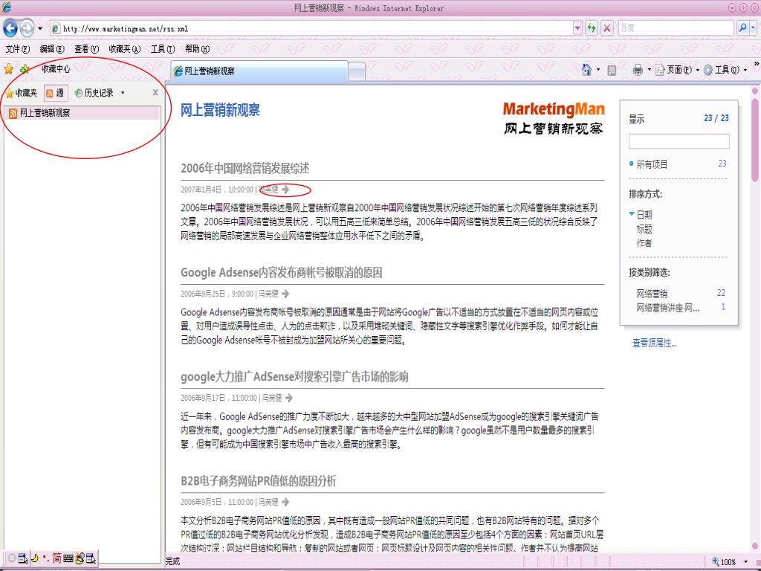Sort the feed by 作者
761x571 pixels.
click(x=644, y=243)
